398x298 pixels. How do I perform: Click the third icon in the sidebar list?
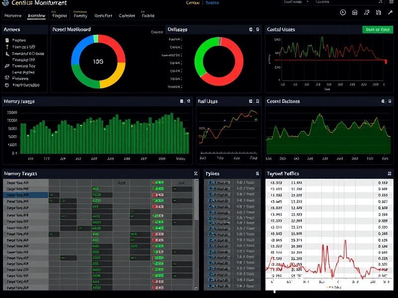tap(7, 54)
